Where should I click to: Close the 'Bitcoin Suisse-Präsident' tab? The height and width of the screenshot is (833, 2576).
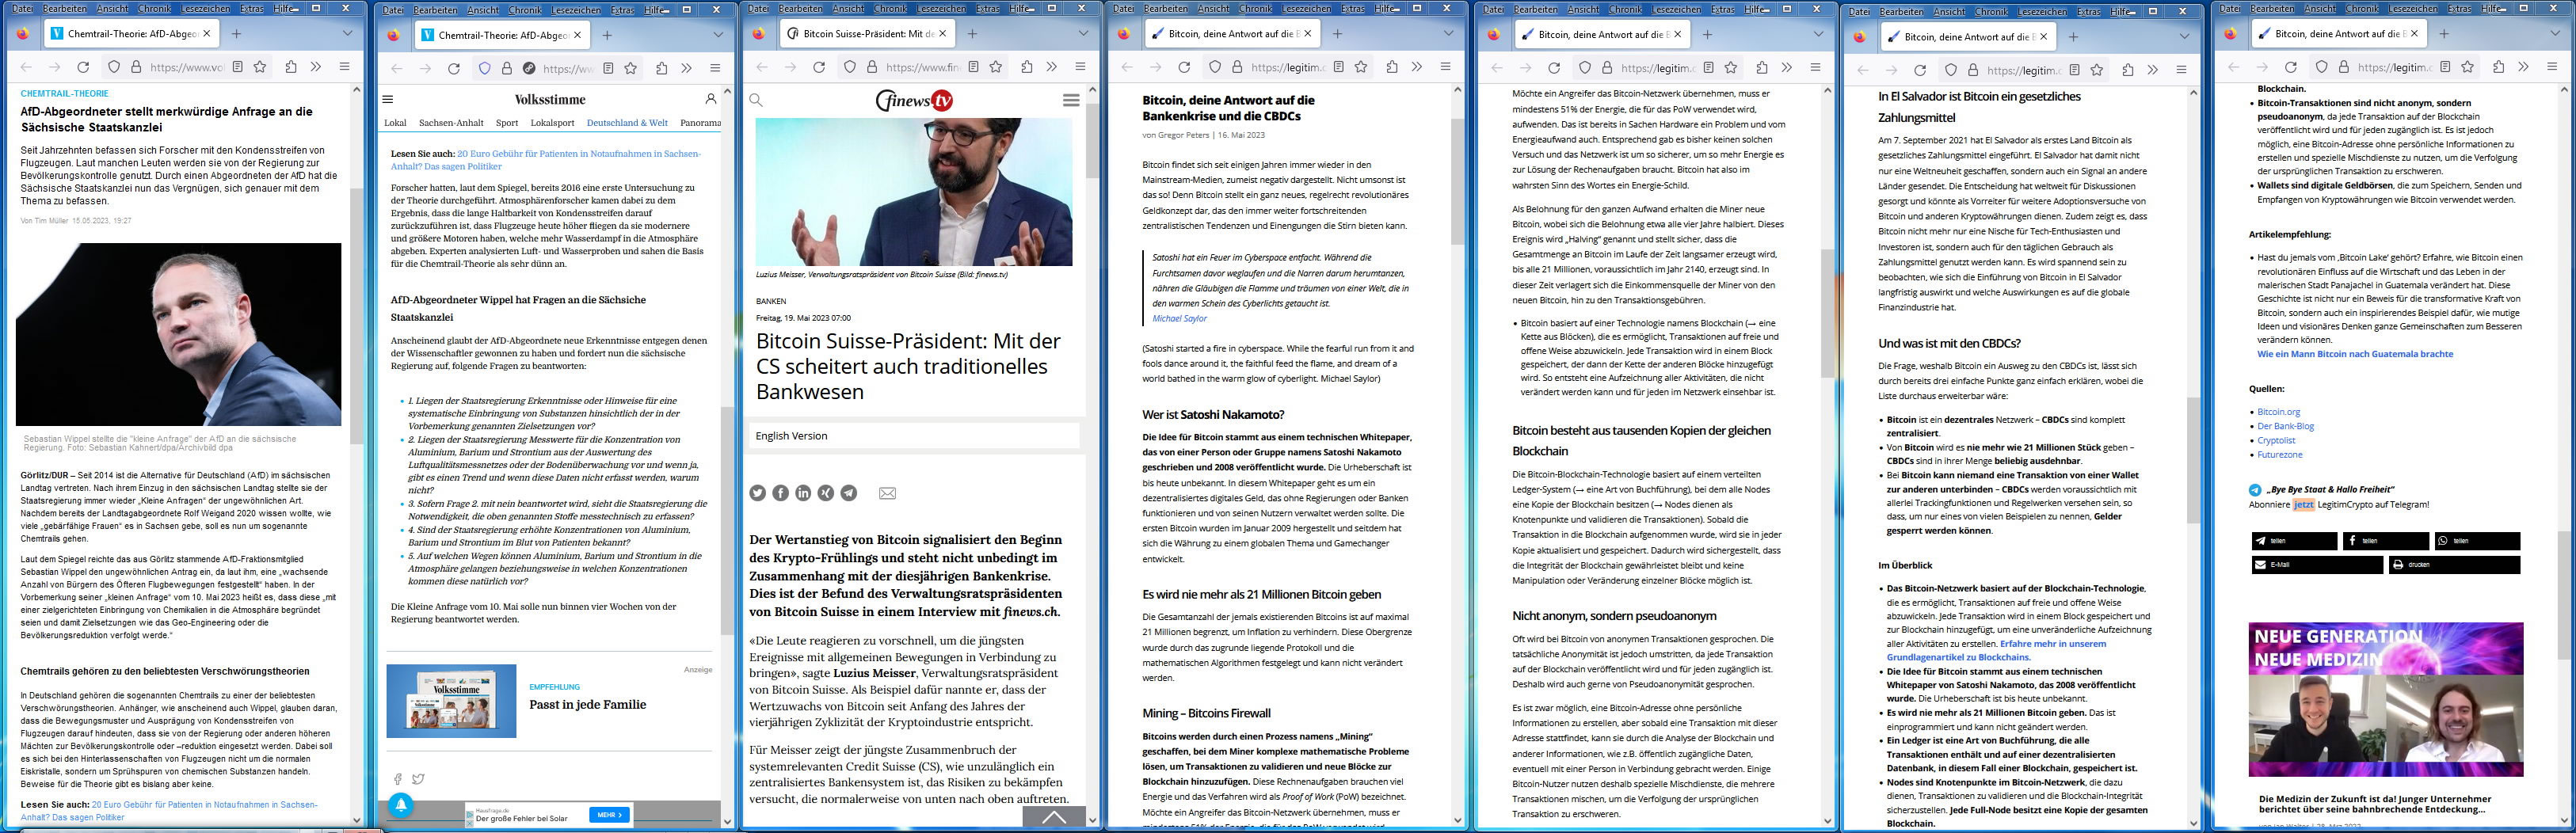click(942, 33)
